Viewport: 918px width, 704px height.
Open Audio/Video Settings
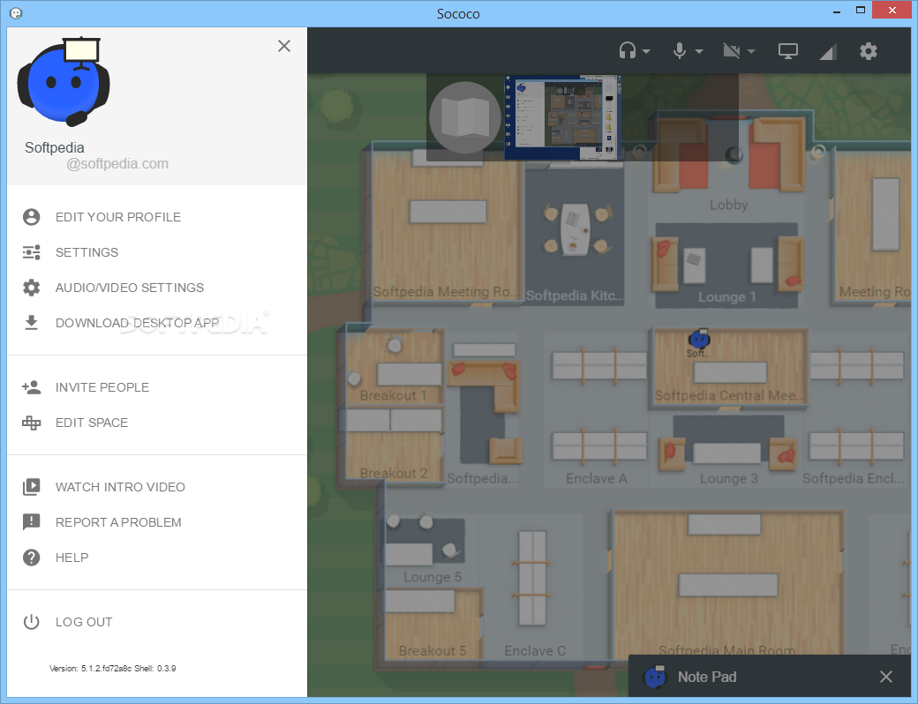click(130, 288)
